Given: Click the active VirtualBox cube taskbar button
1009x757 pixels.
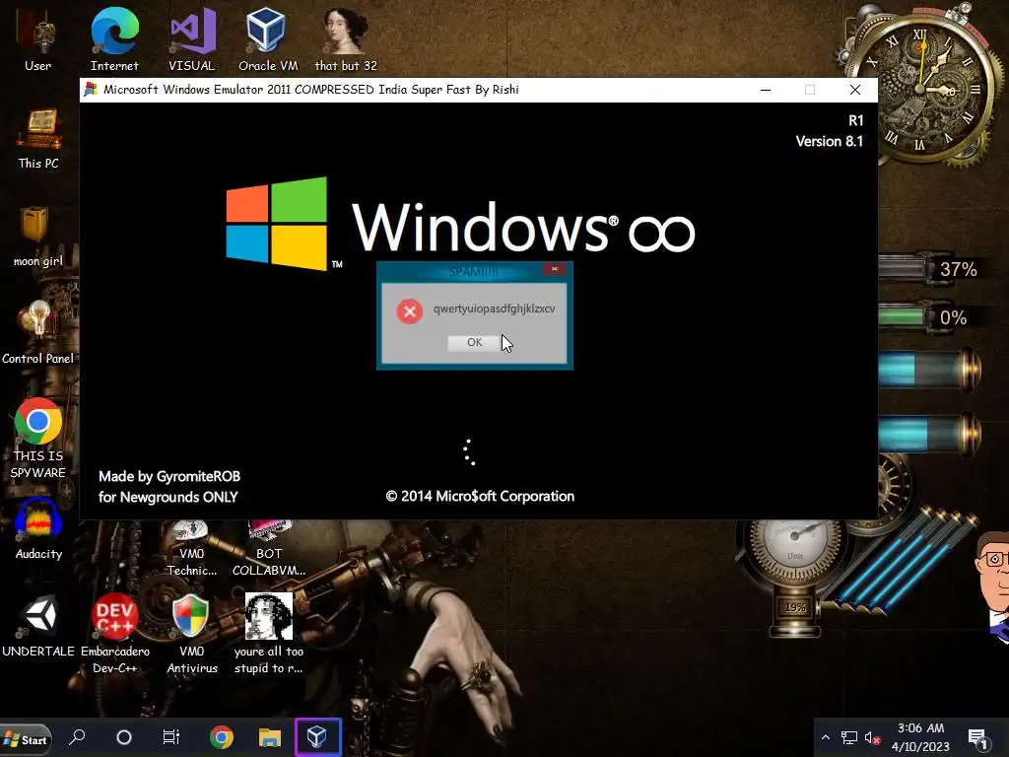Looking at the screenshot, I should click(318, 737).
